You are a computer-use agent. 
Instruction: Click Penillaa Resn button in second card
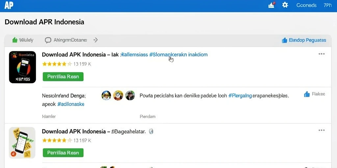point(63,153)
